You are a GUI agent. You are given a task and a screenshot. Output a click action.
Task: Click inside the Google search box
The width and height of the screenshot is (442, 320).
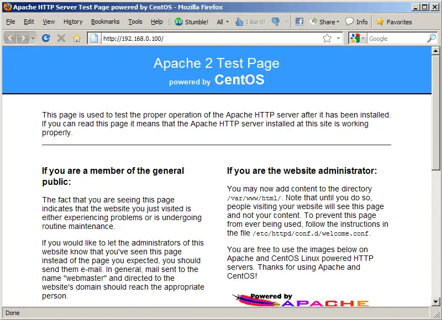(397, 39)
